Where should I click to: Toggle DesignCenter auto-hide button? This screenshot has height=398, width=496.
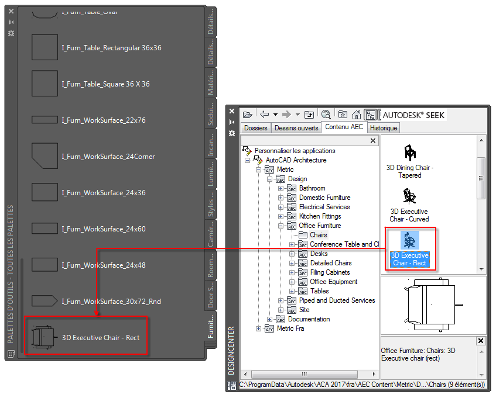click(x=232, y=122)
